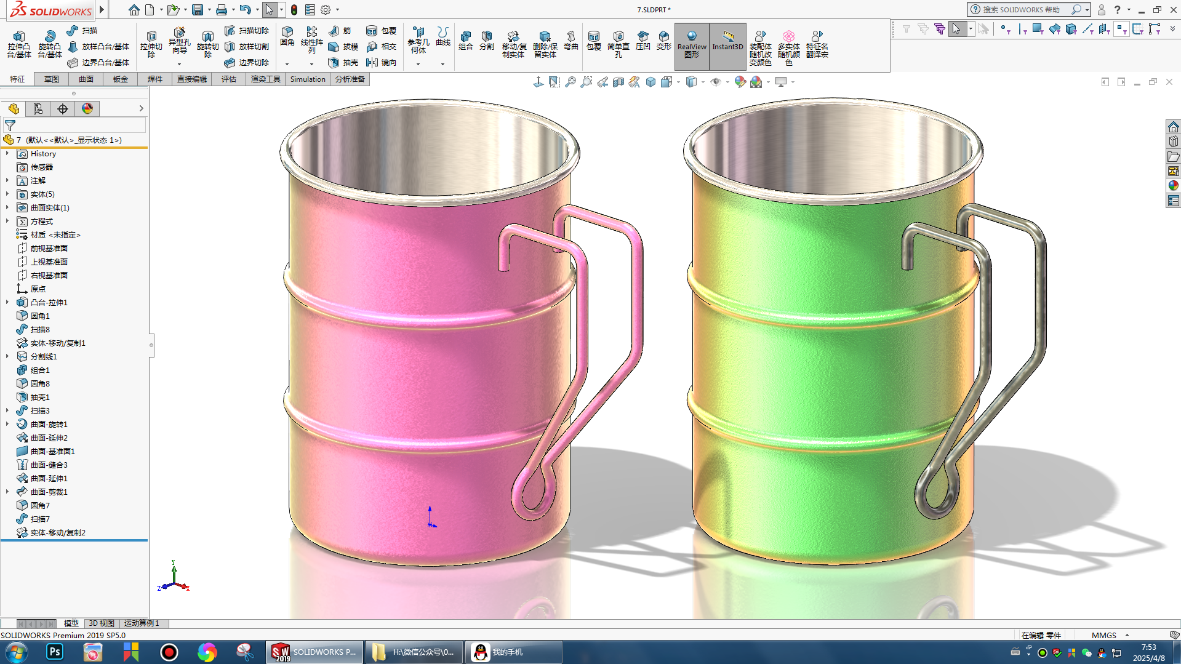
Task: Click the 异型孔向导 hole wizard icon
Action: 179,38
